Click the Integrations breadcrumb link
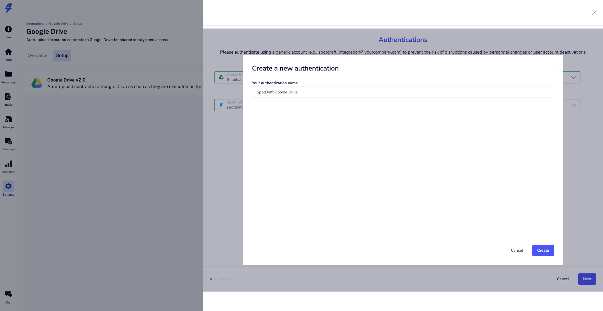Viewport: 603px width, 311px height. pos(35,24)
